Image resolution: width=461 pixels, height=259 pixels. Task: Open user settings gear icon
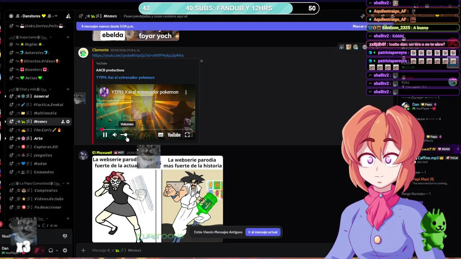coord(65,250)
